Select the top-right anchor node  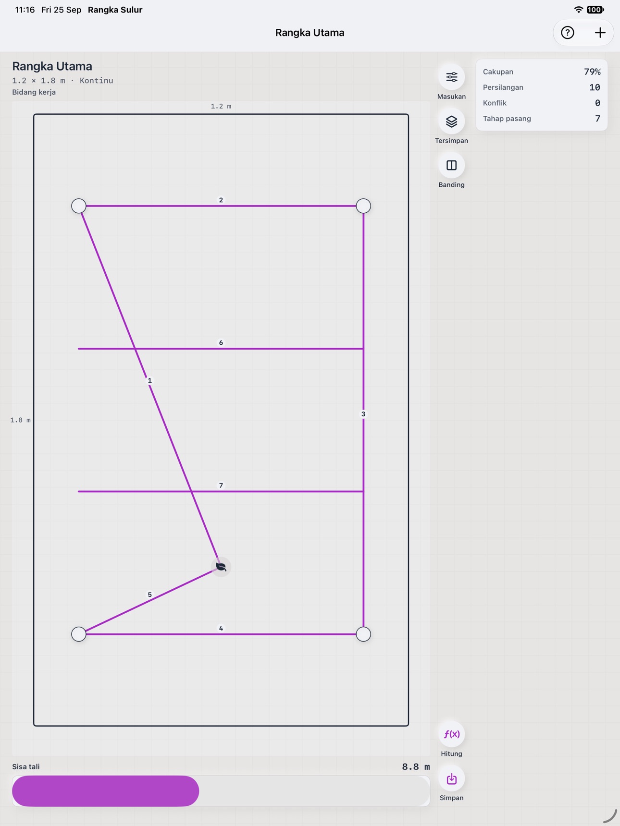363,206
